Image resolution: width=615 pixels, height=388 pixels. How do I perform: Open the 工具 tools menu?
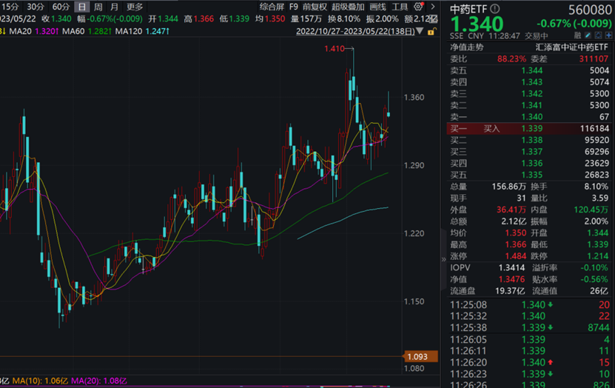tap(400, 7)
